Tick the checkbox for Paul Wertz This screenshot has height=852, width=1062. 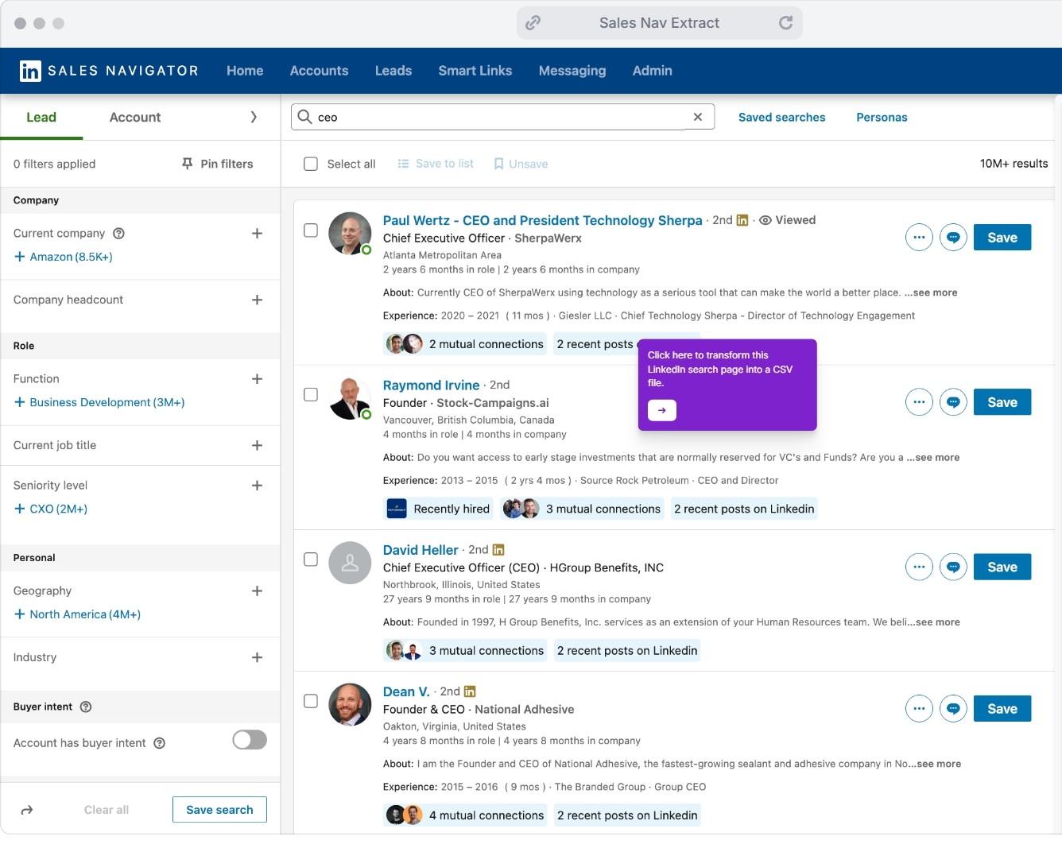tap(311, 230)
